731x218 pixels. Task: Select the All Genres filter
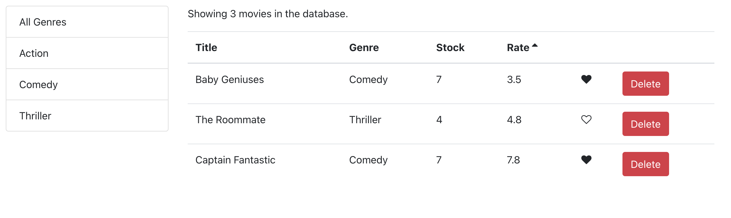click(87, 22)
